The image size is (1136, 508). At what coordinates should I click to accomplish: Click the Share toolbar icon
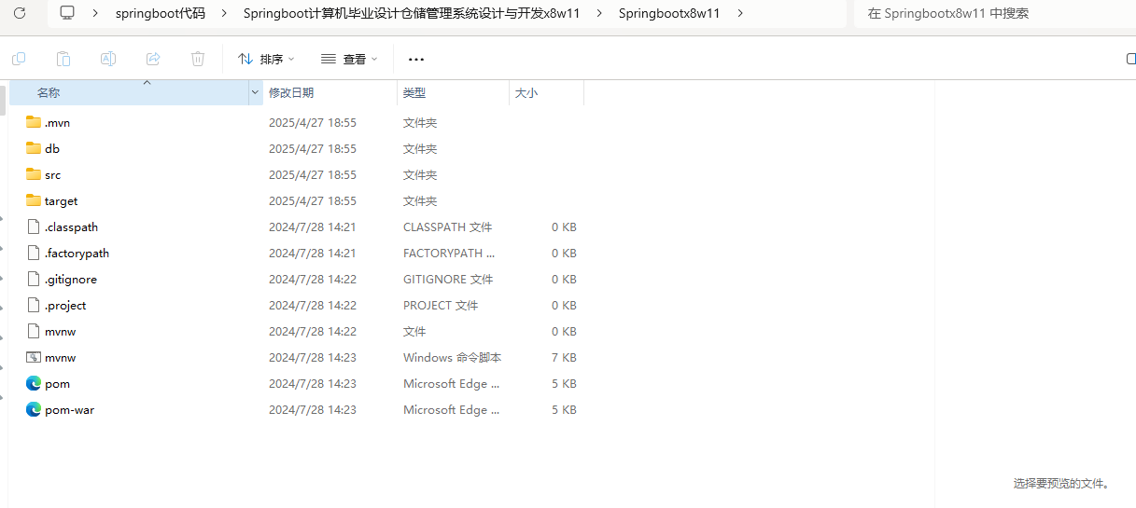click(153, 59)
